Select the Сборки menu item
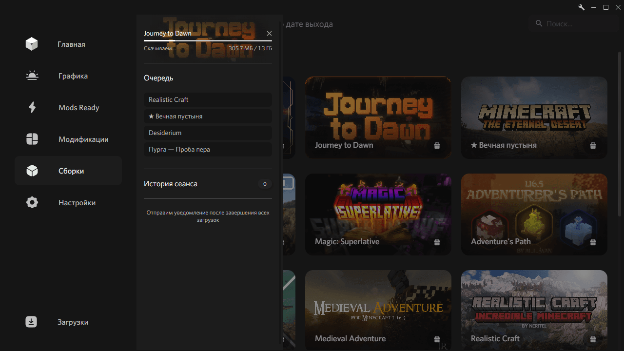This screenshot has width=624, height=351. pos(68,171)
